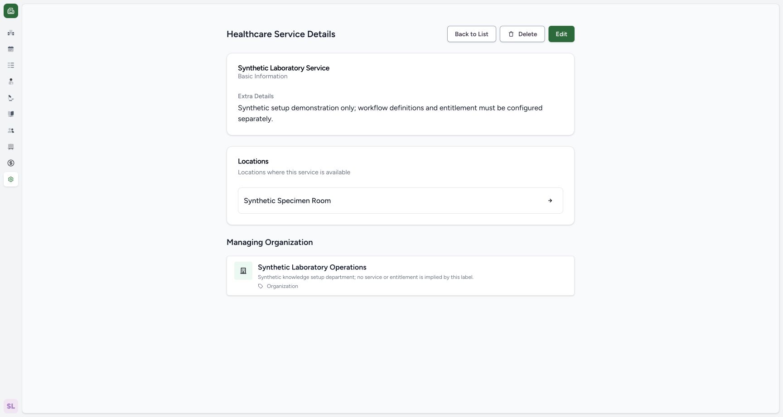Image resolution: width=783 pixels, height=417 pixels.
Task: Click the Locations section heading
Action: click(x=253, y=161)
